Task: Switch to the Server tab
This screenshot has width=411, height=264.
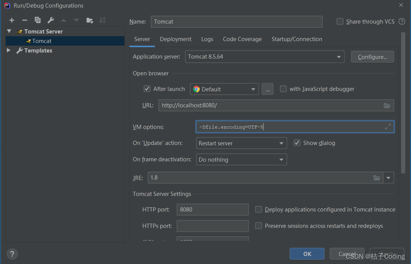Action: (x=142, y=39)
